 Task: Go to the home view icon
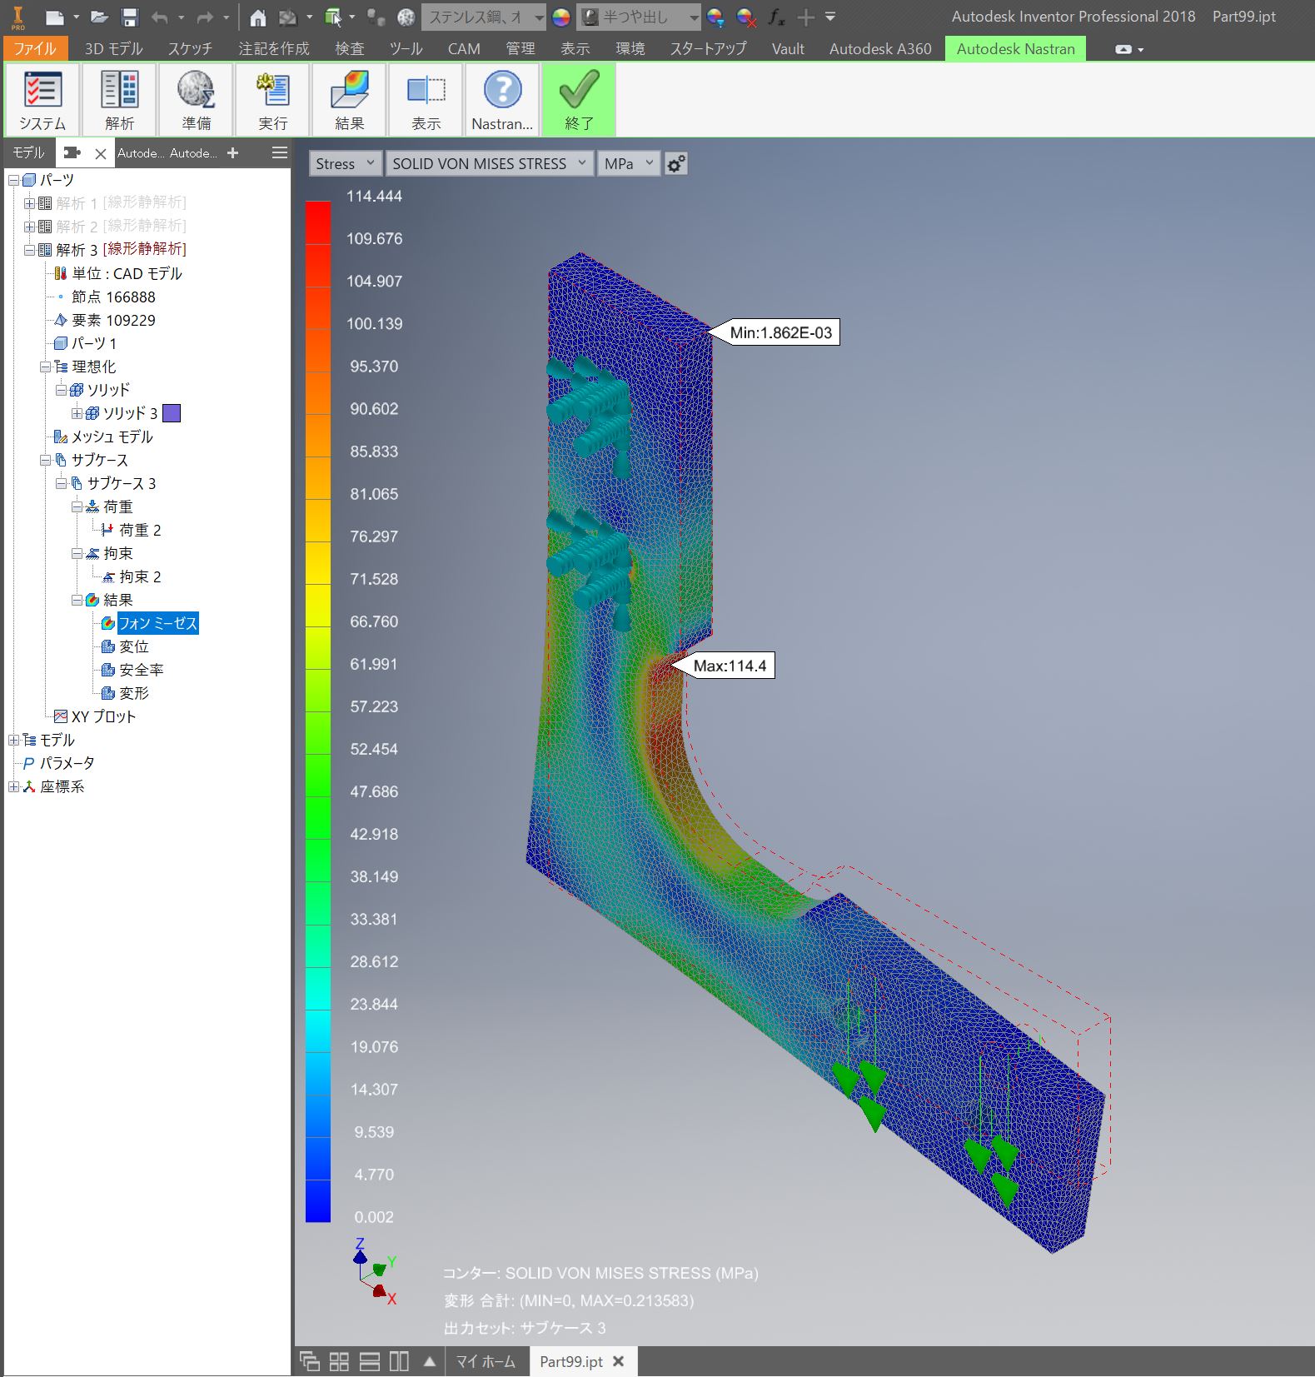coord(258,17)
